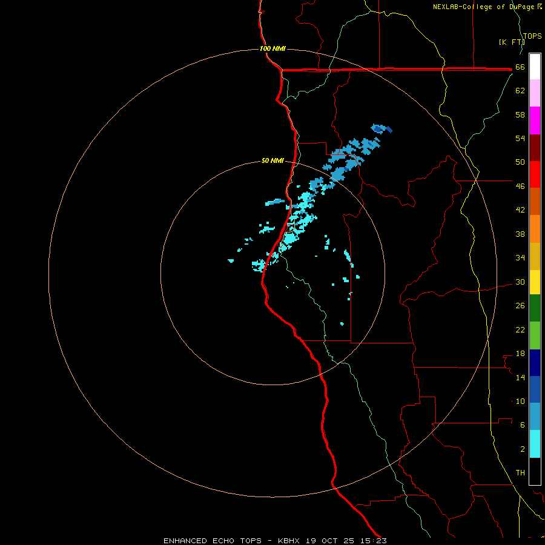
Task: Click the '22' legend value
Action: pos(520,330)
